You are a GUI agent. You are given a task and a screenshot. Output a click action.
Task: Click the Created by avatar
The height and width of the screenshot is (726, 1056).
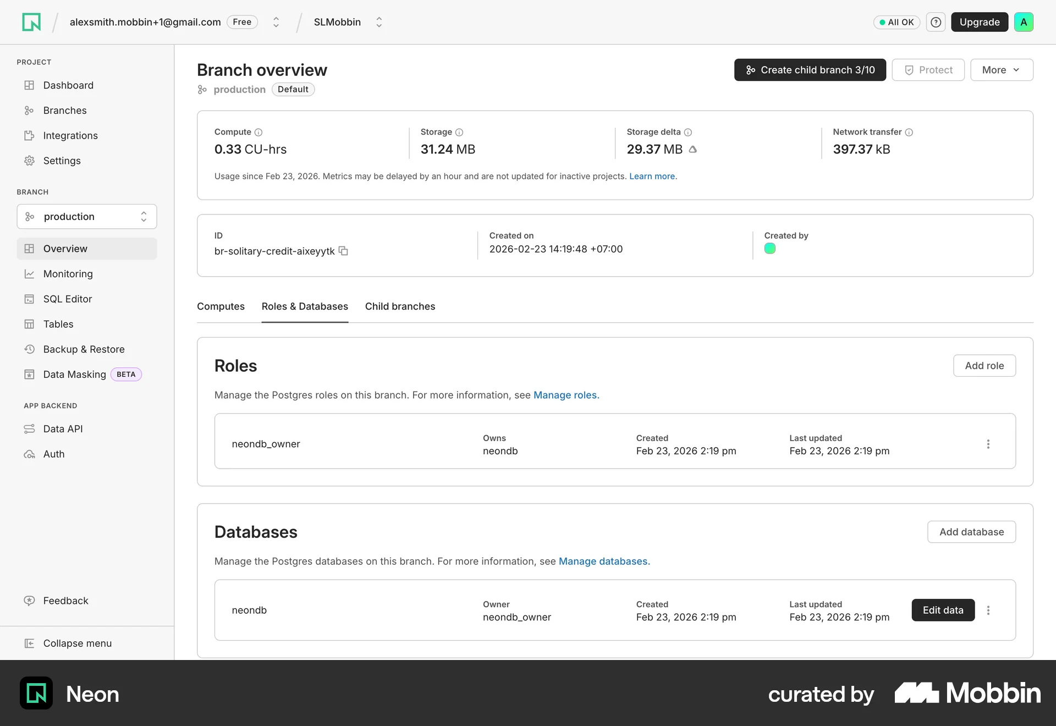point(769,249)
